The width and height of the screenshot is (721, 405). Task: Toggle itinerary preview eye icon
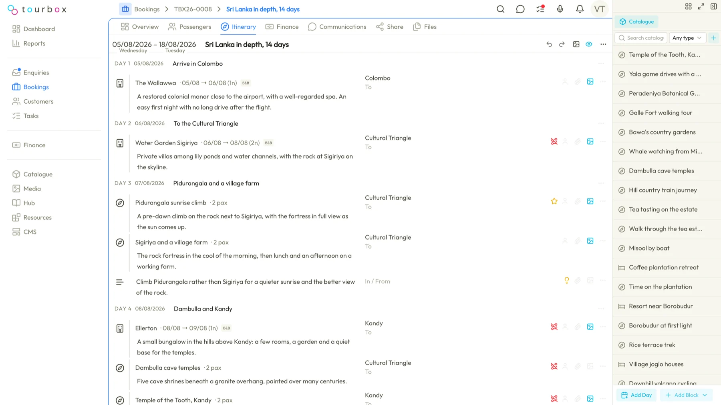point(589,44)
